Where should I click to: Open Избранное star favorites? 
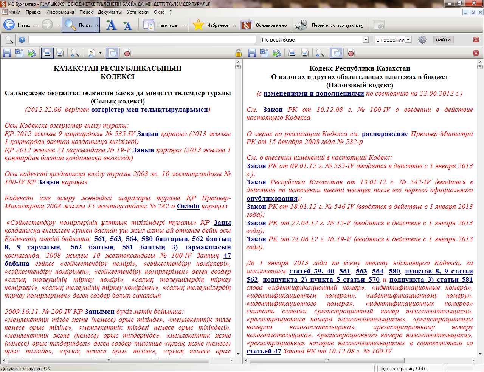click(211, 25)
